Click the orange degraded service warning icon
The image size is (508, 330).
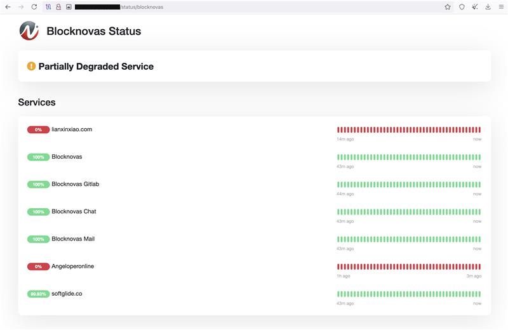[x=31, y=66]
